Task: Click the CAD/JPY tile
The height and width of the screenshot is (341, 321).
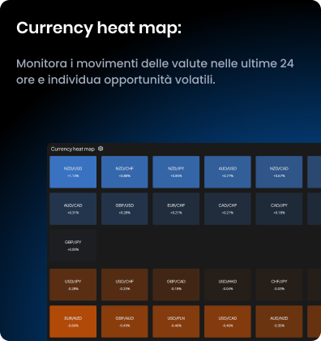Action: pos(279,209)
